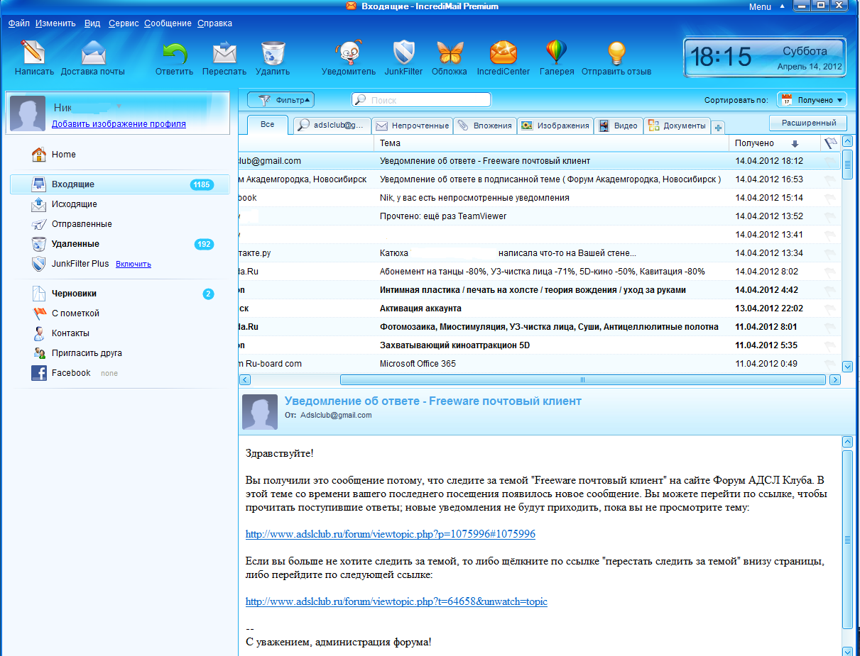Click the Удалить recycle bin icon
The image size is (860, 656).
(273, 53)
